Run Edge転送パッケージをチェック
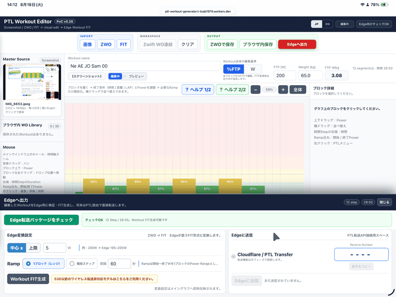396x297 pixels. (x=42, y=220)
